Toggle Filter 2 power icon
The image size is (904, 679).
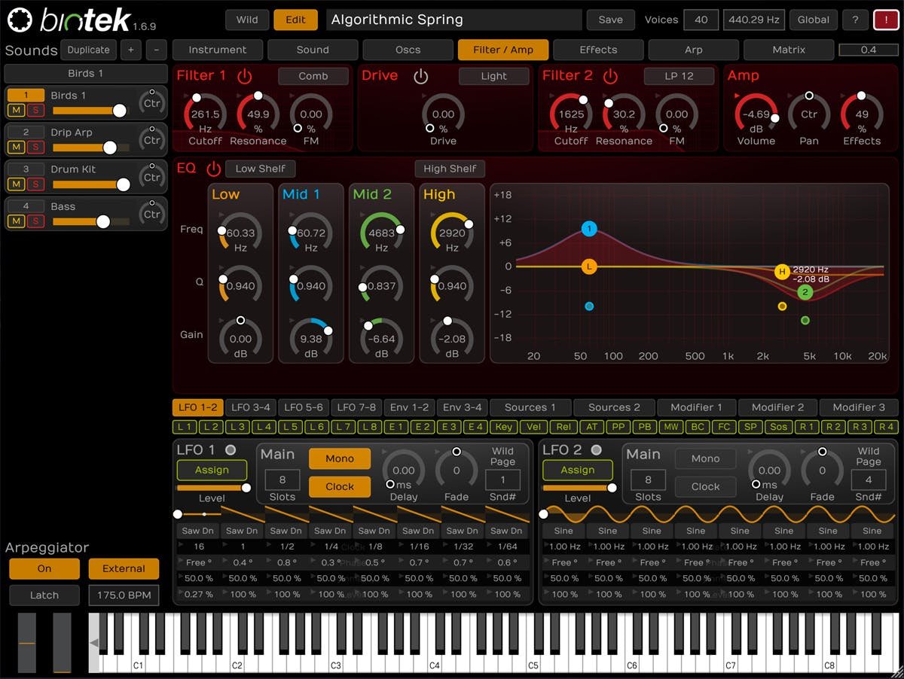point(610,76)
